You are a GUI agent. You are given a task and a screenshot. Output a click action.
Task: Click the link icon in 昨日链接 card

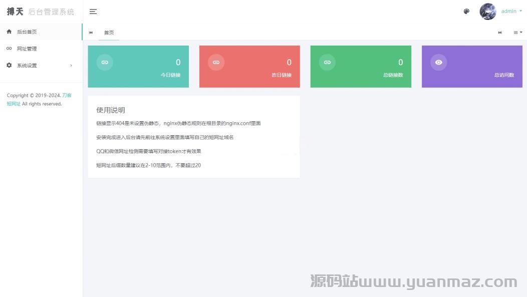tap(216, 62)
